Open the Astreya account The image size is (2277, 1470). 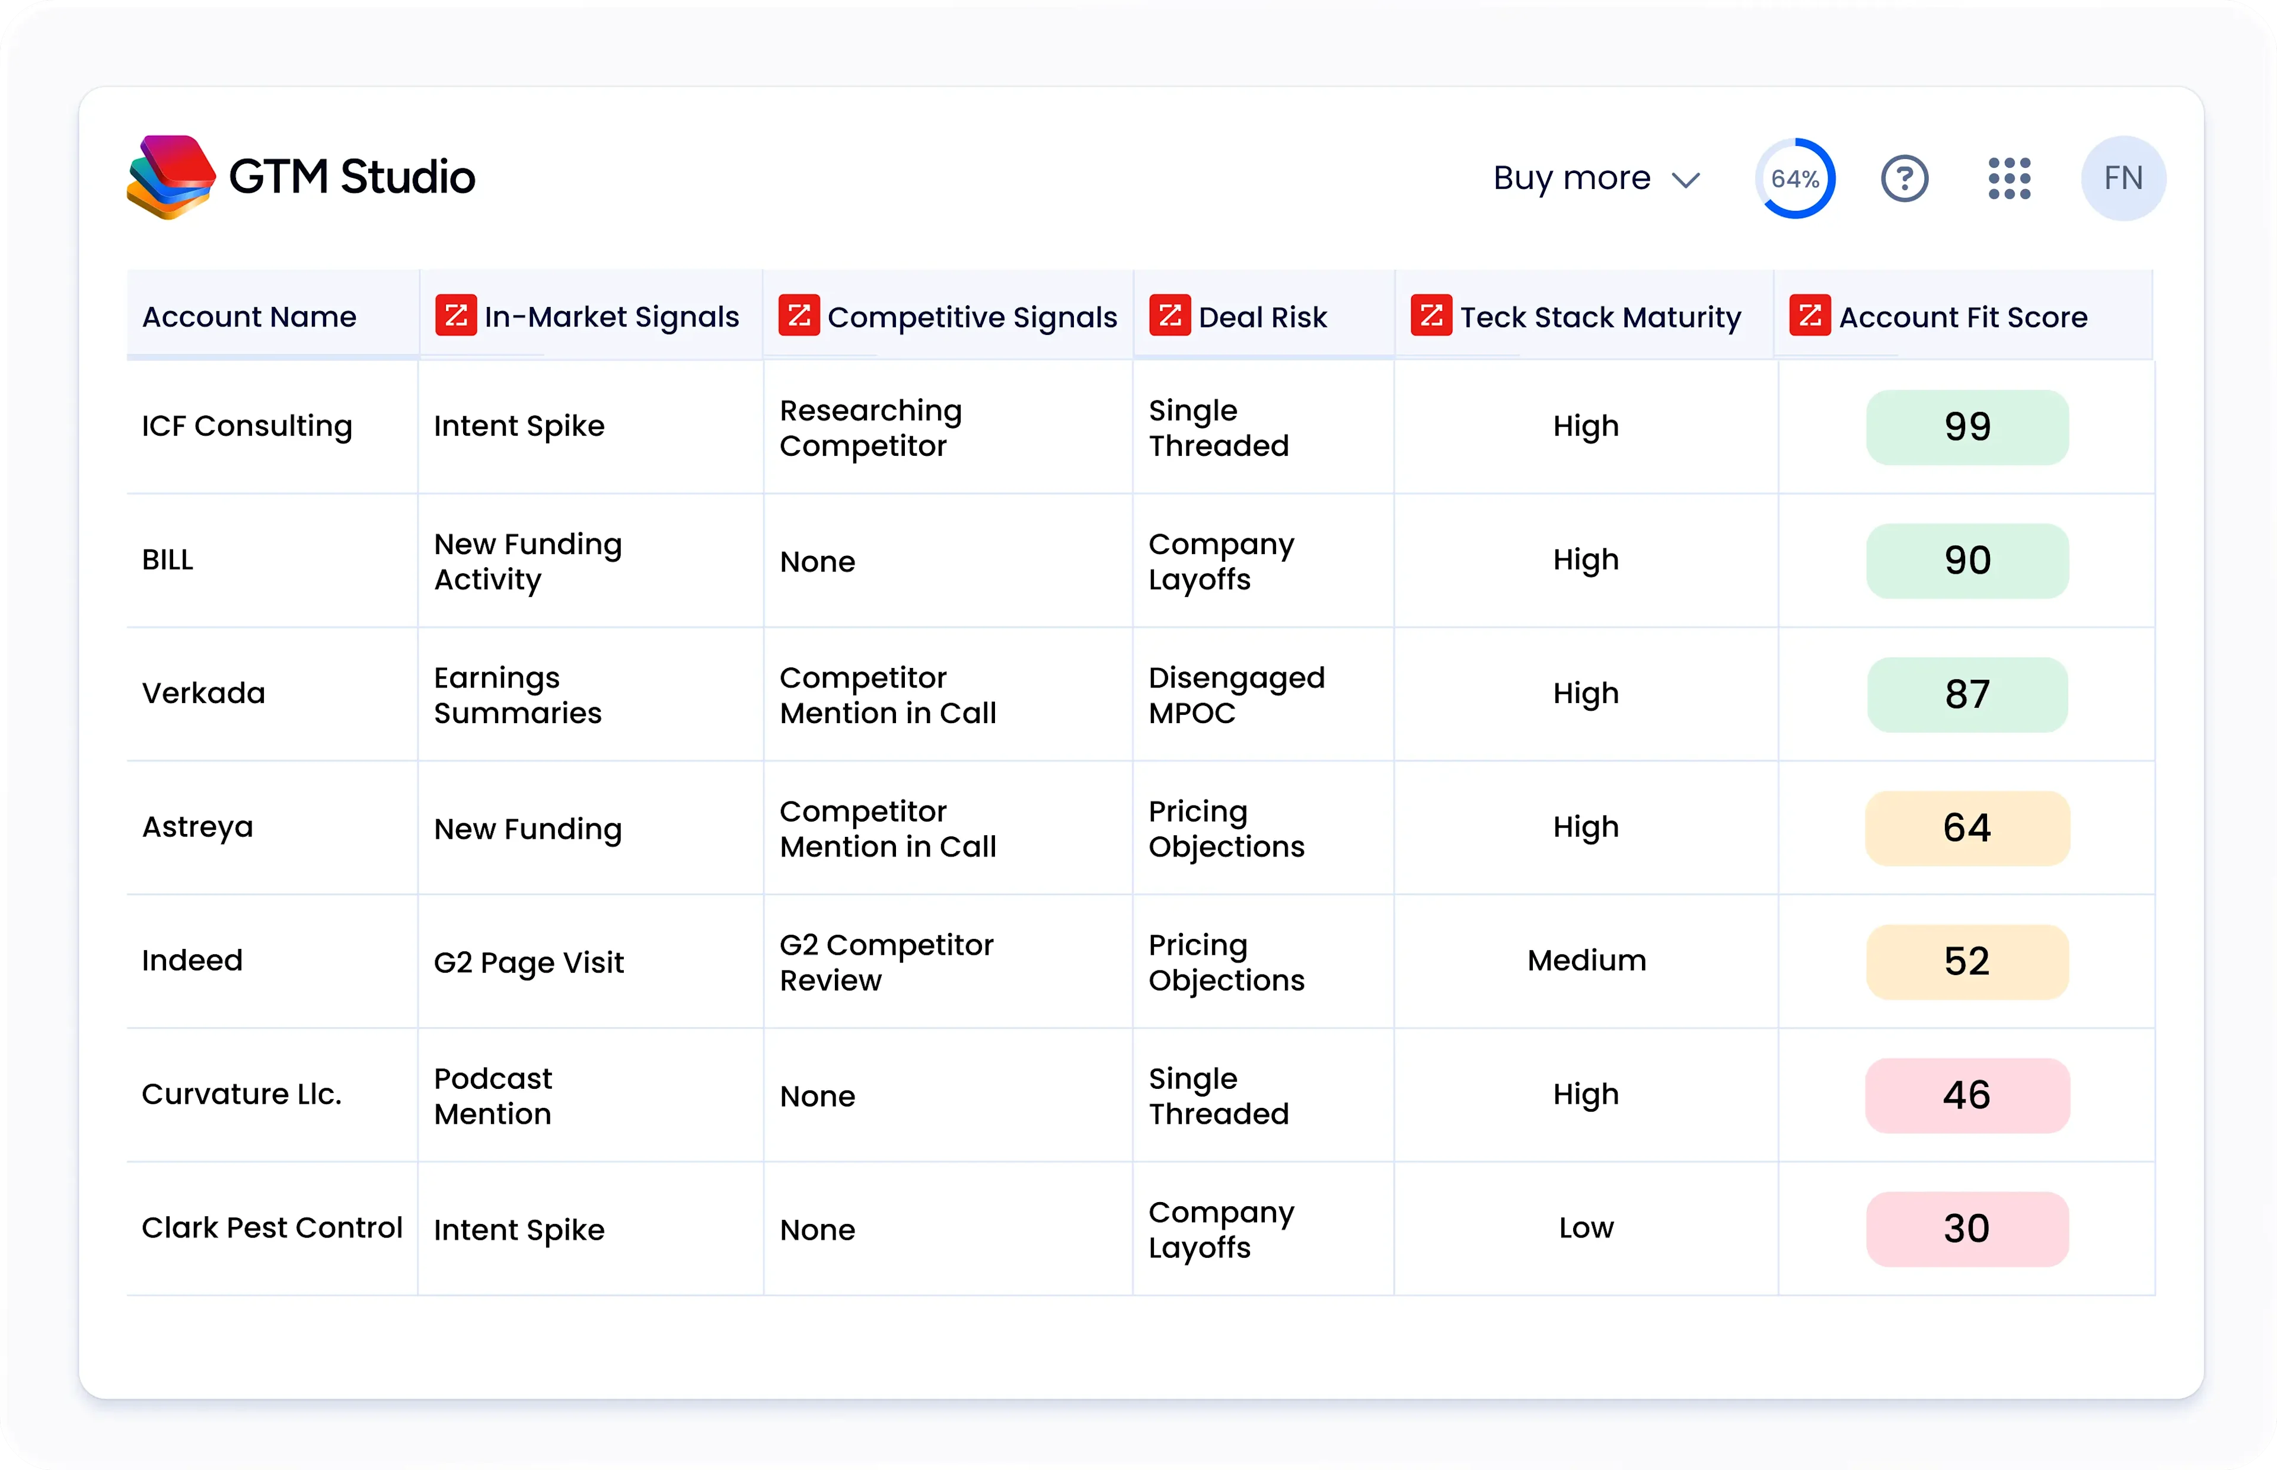[x=197, y=827]
